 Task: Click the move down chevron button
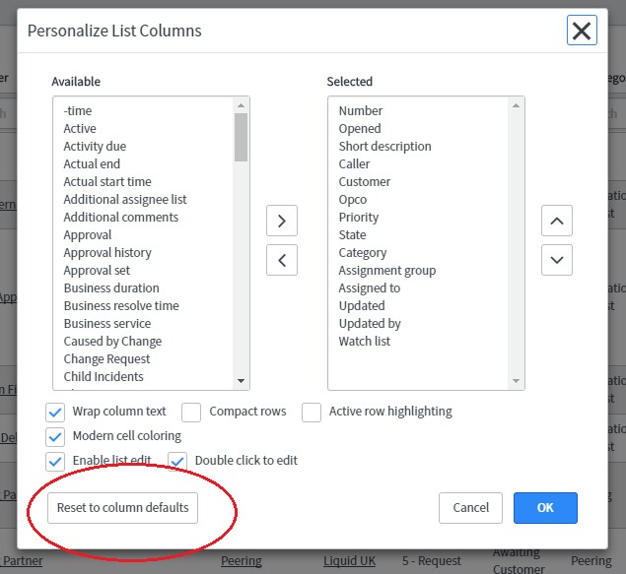[557, 260]
